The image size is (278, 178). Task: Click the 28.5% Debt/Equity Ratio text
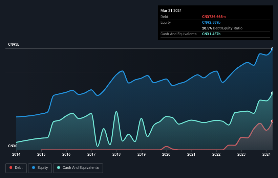222,28
